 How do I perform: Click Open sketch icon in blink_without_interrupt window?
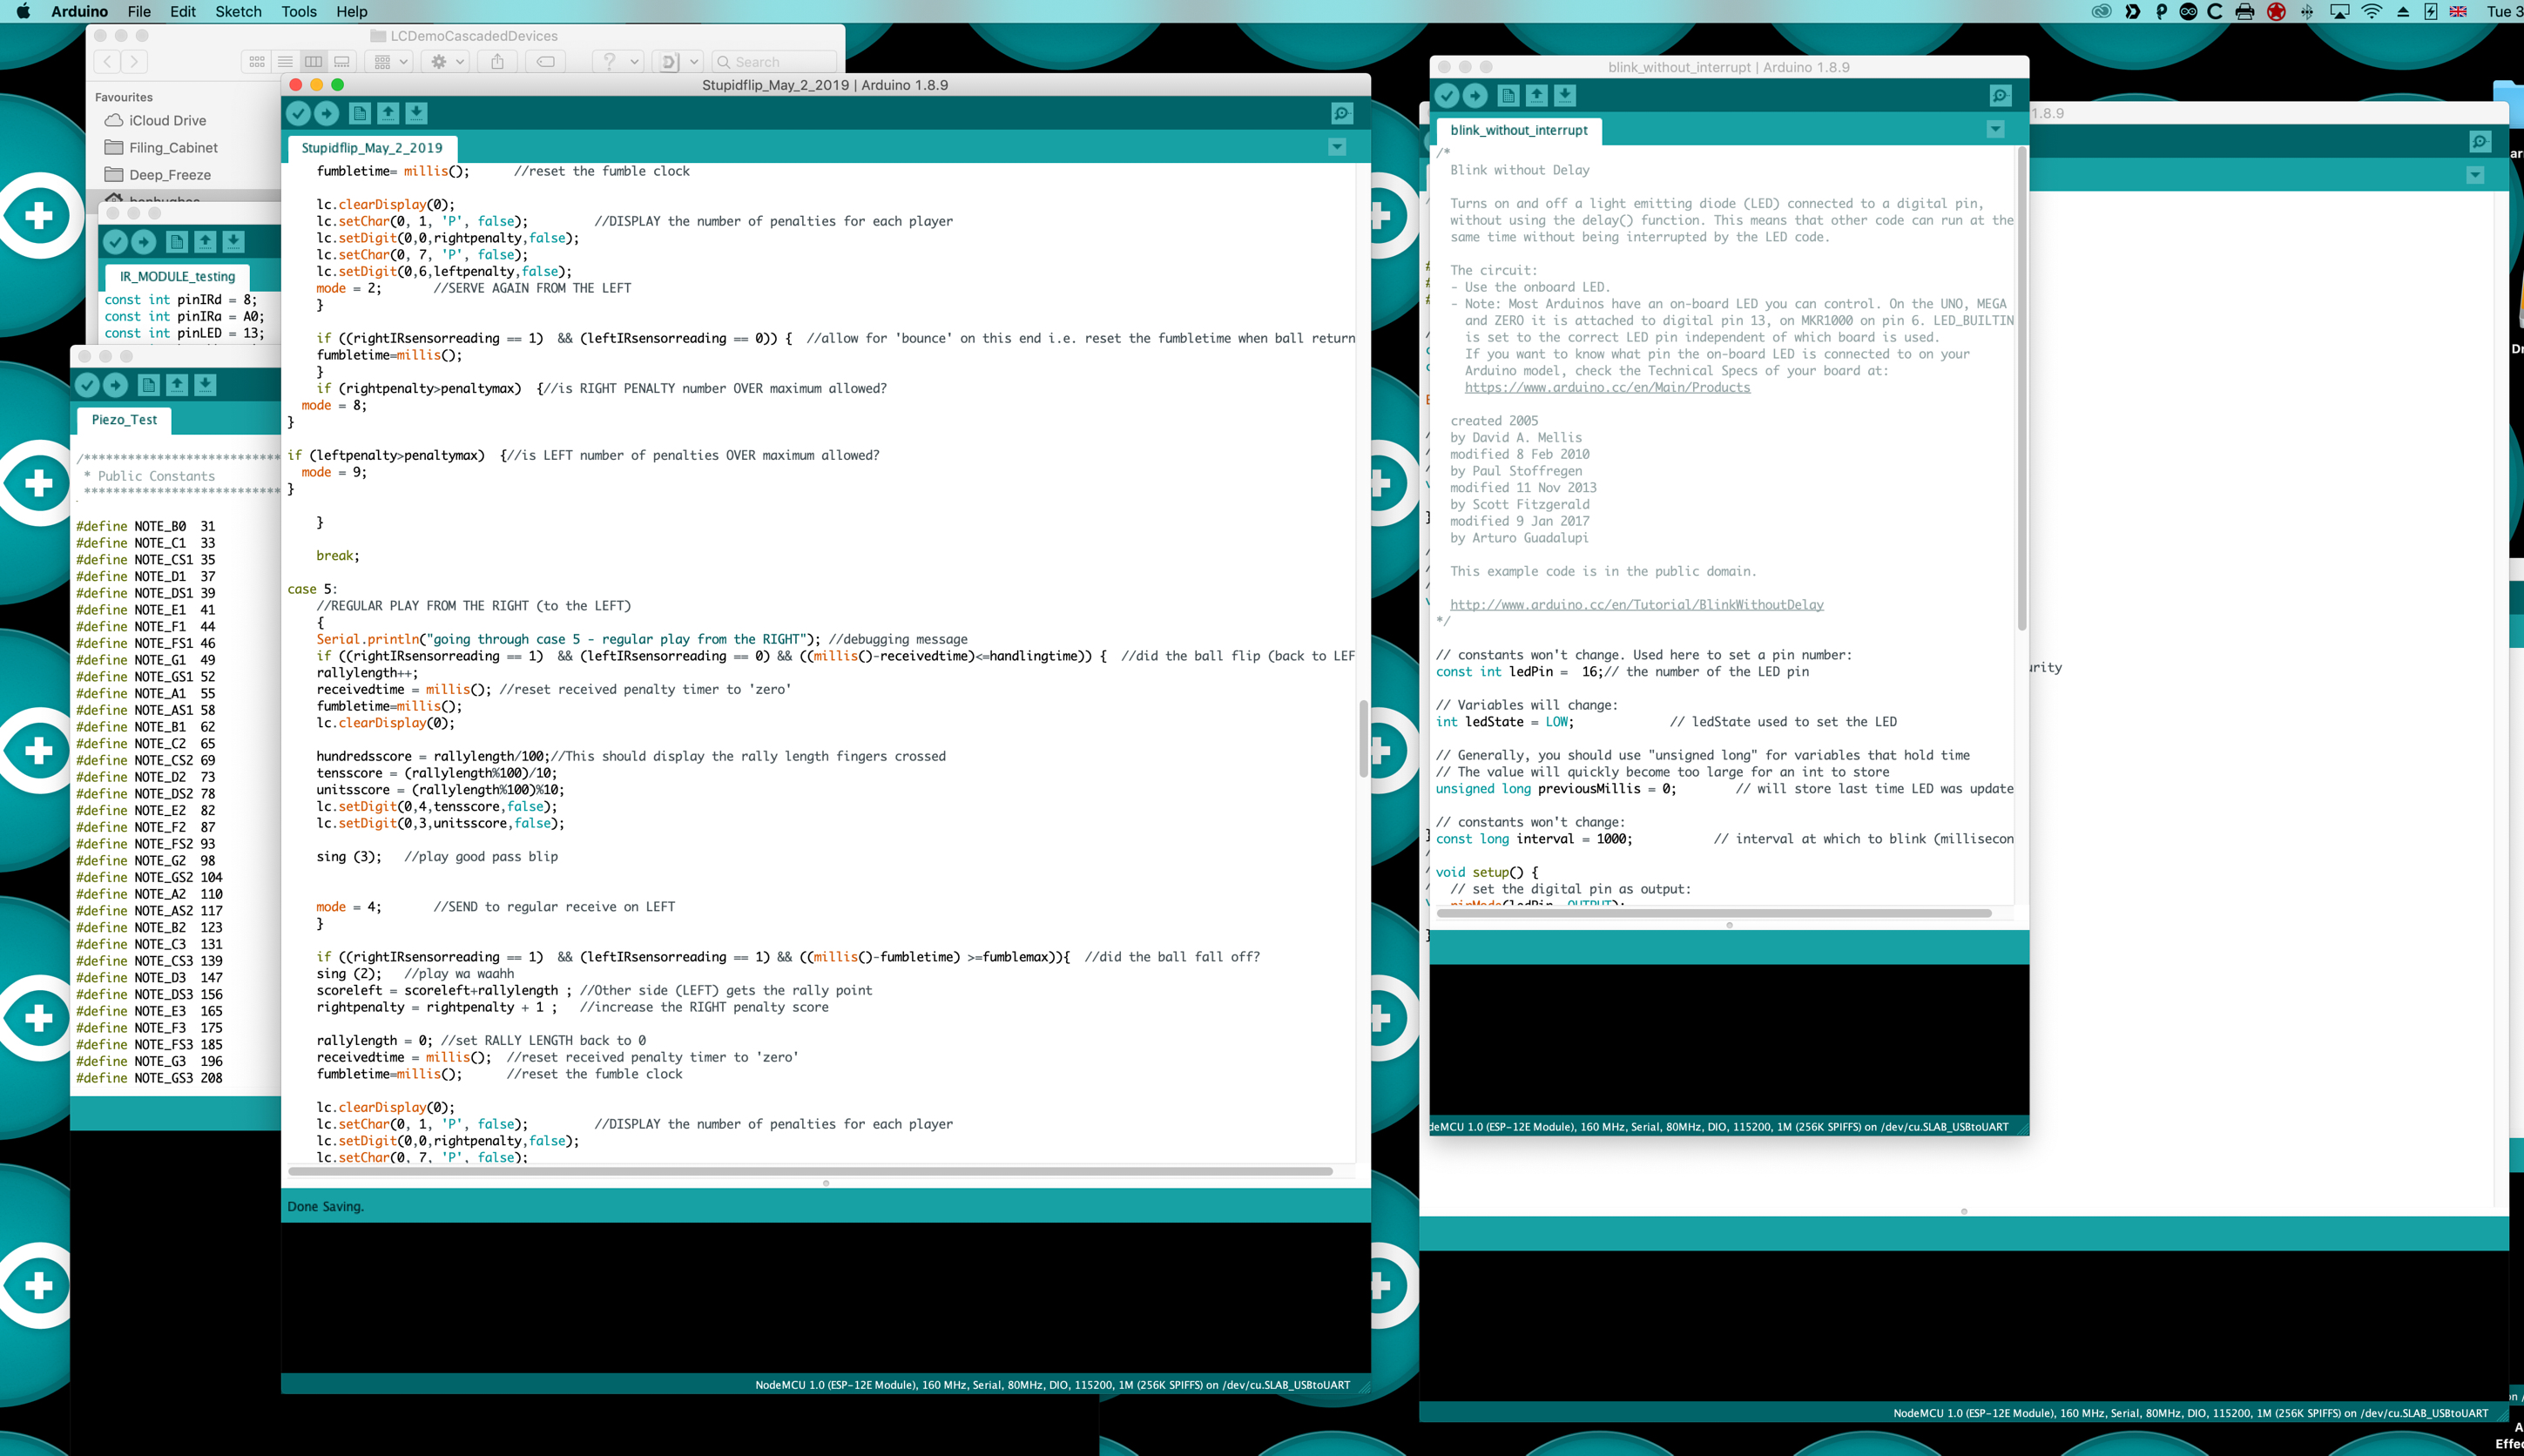point(1537,95)
